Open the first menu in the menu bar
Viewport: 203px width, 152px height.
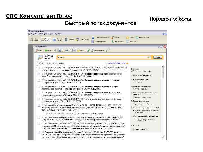[x=30, y=34]
